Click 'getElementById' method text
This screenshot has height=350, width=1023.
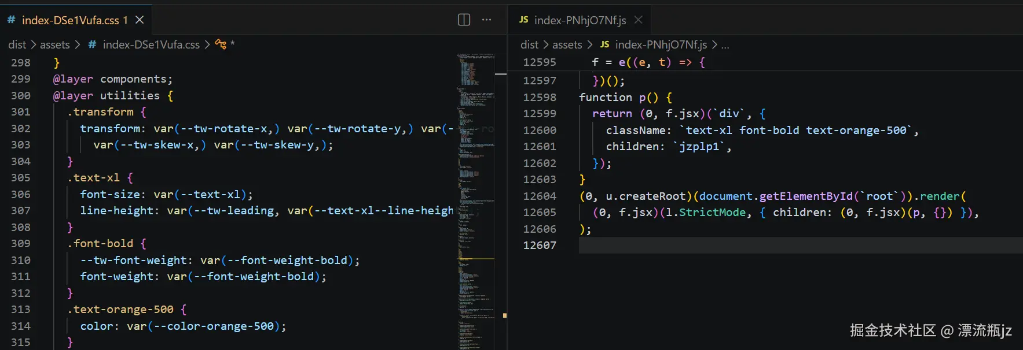point(806,196)
